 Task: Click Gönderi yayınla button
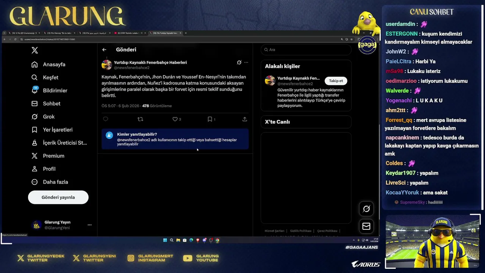click(x=58, y=197)
